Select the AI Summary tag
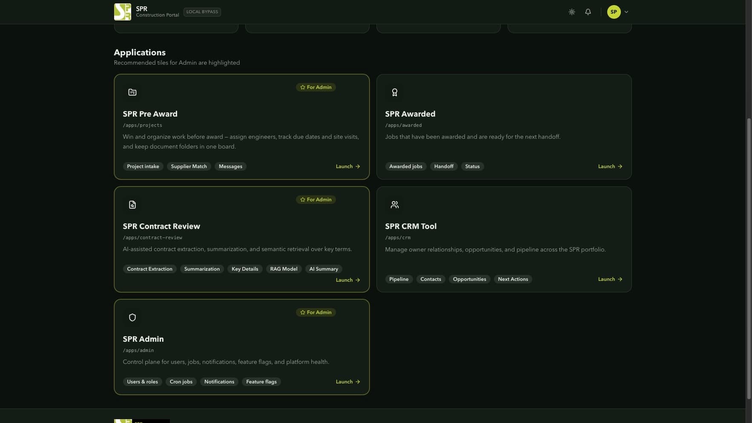The image size is (752, 423). 324,269
